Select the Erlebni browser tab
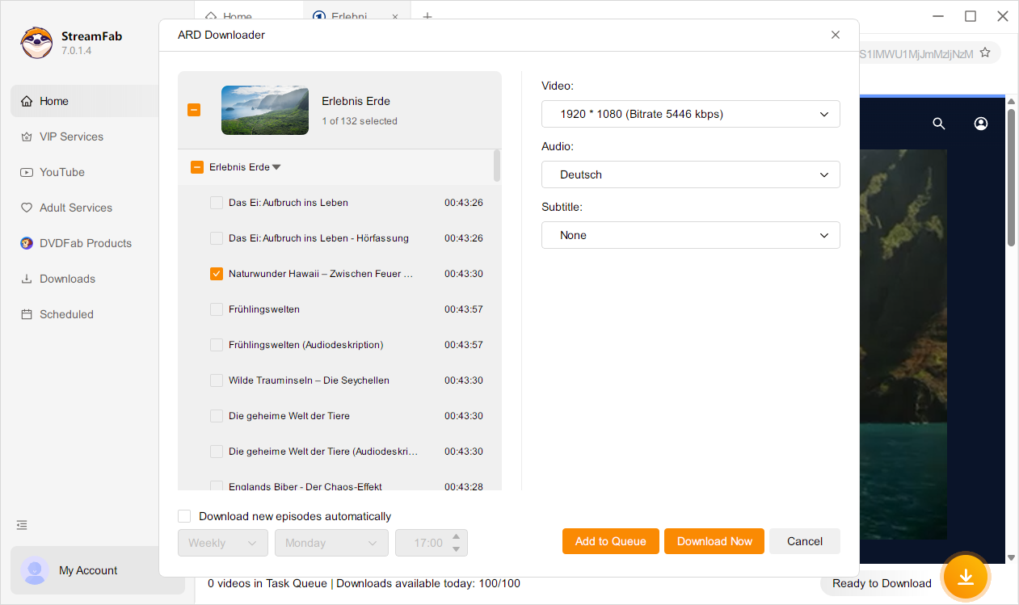 [352, 16]
